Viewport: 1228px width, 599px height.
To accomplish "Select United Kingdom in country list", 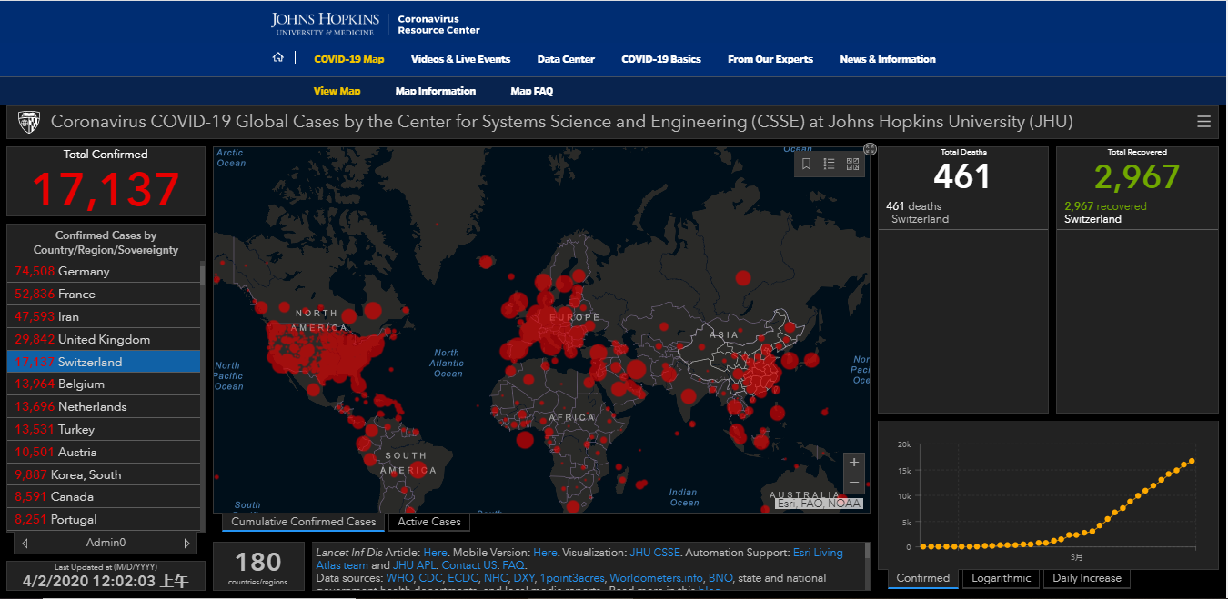I will click(x=104, y=339).
